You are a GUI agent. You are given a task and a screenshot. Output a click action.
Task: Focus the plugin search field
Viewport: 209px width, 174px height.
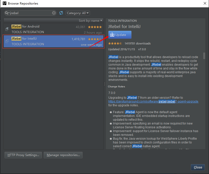31,13
